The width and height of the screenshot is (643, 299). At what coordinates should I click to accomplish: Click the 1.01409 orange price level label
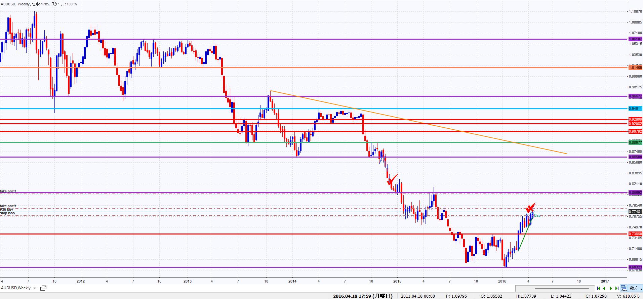click(635, 68)
